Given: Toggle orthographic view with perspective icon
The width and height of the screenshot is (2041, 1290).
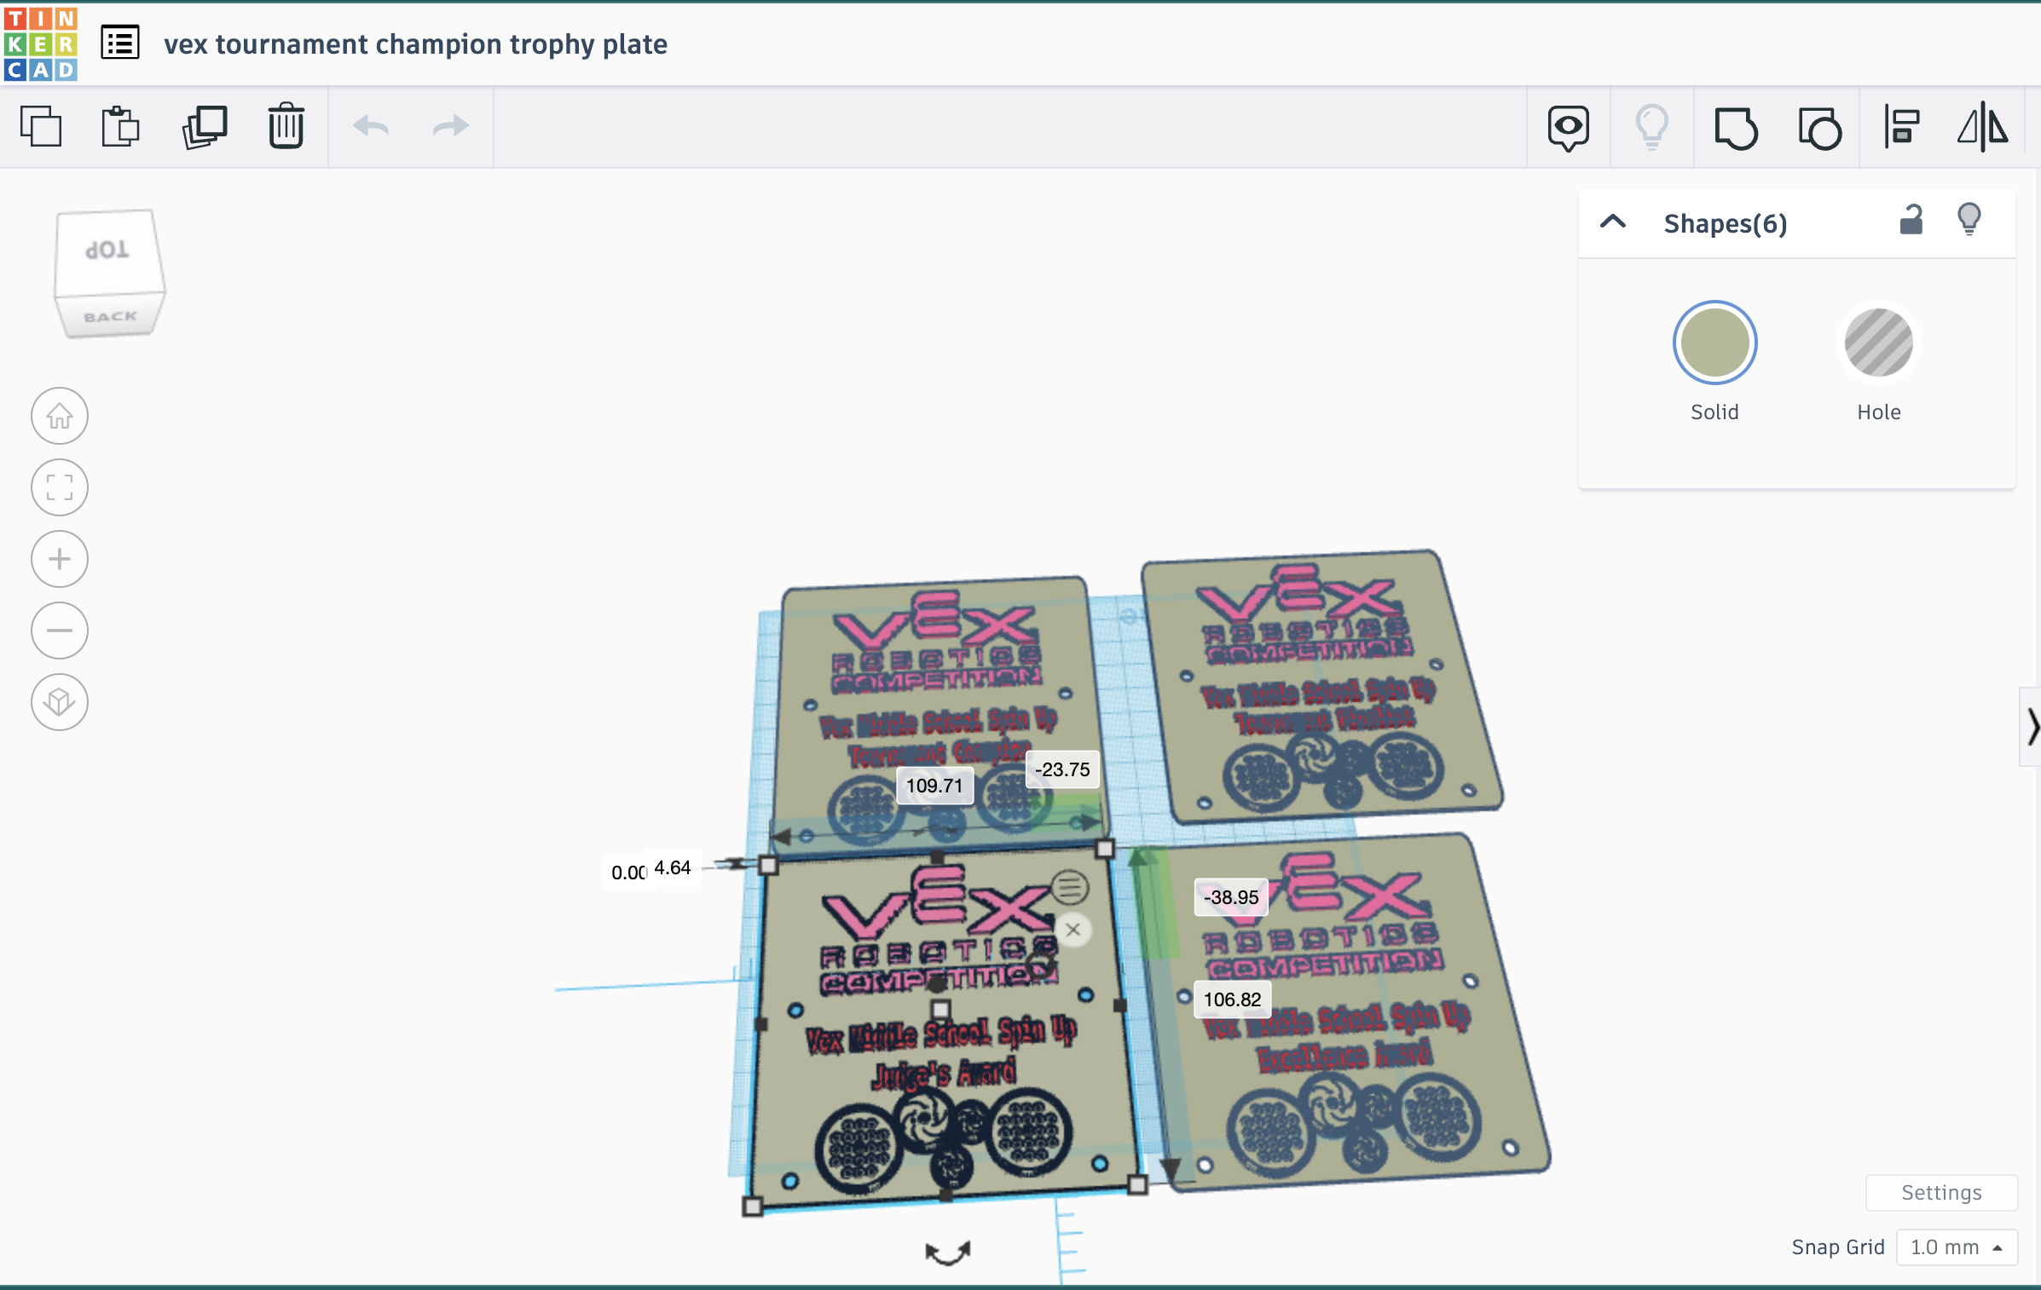Looking at the screenshot, I should point(58,701).
